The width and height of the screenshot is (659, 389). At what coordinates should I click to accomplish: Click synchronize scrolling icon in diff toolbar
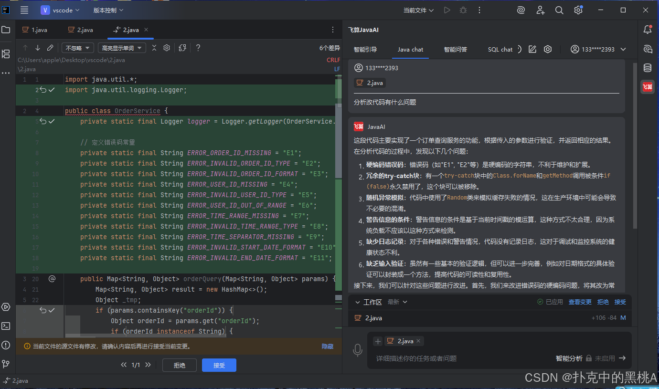(x=182, y=48)
